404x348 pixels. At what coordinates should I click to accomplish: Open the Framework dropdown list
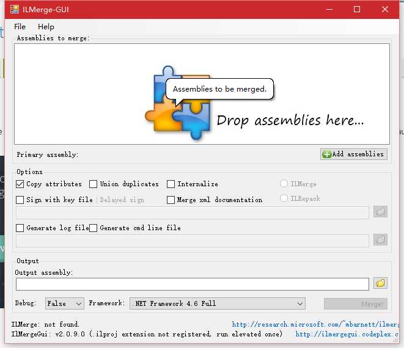point(218,303)
